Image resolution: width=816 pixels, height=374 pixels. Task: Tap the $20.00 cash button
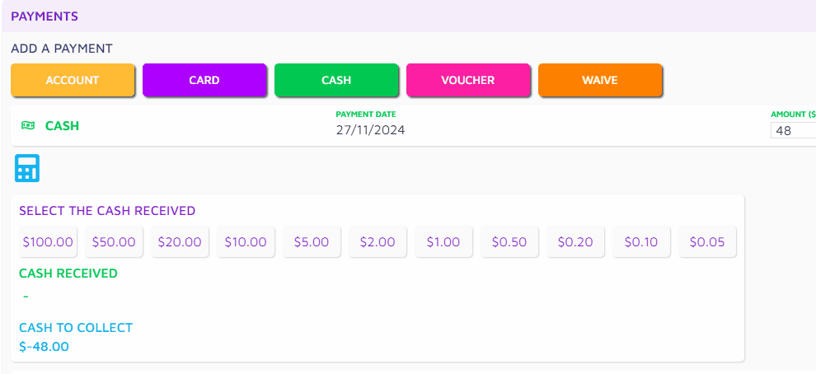click(x=180, y=242)
